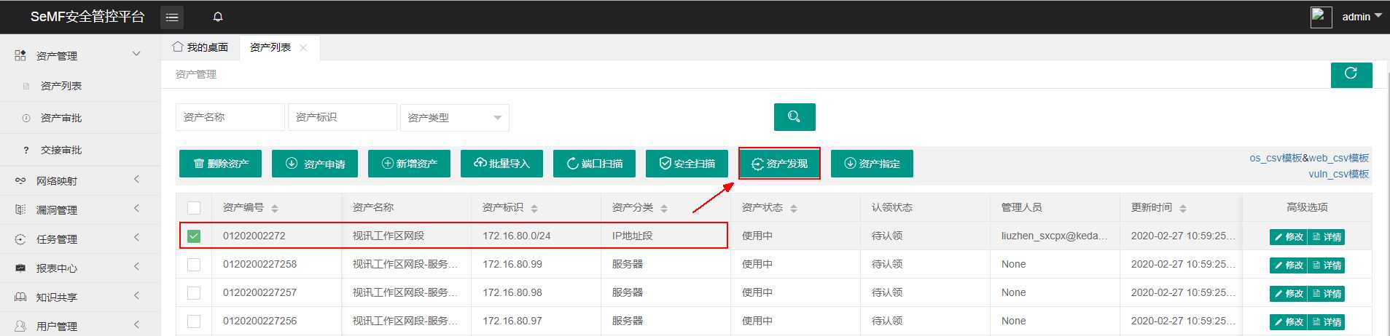Click the cell text 视讯工作区网段

pos(389,236)
